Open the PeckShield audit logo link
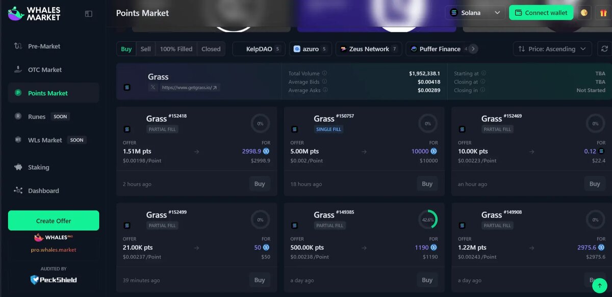612x297 pixels. [x=54, y=280]
